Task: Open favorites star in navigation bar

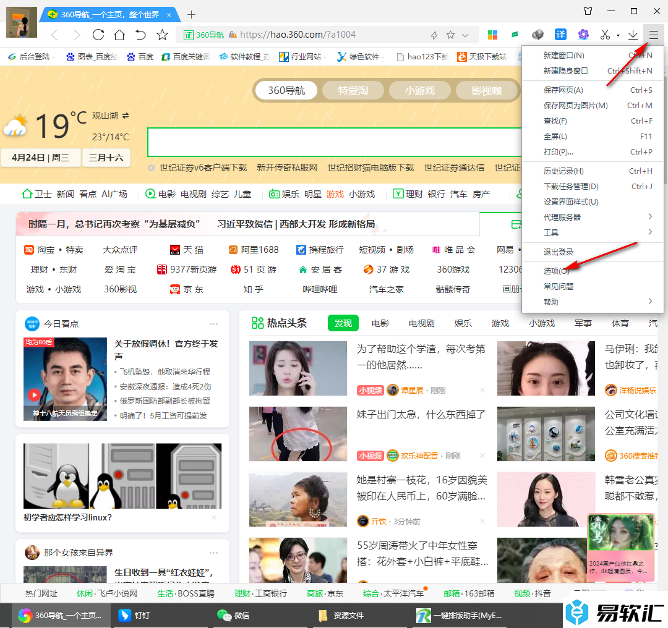Action: coord(162,35)
